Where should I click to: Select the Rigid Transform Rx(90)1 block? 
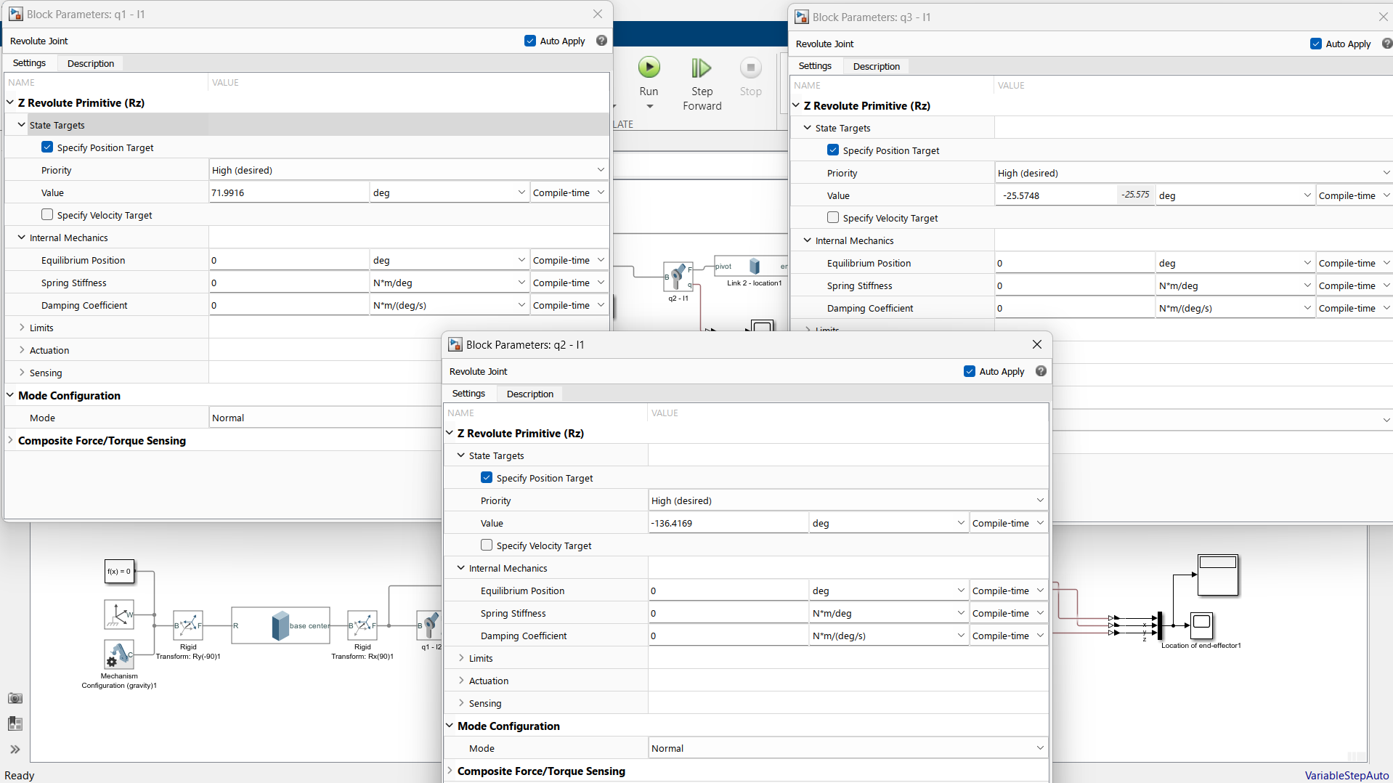coord(362,625)
